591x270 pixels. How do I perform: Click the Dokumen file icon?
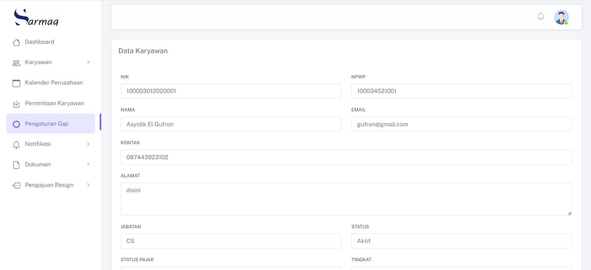(17, 165)
